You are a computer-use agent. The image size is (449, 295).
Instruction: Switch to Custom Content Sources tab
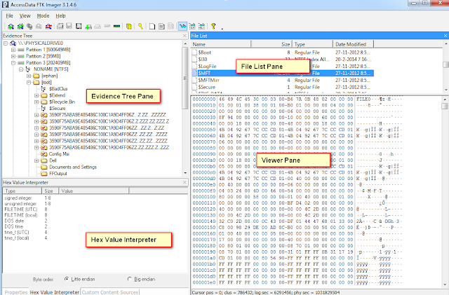[110, 292]
